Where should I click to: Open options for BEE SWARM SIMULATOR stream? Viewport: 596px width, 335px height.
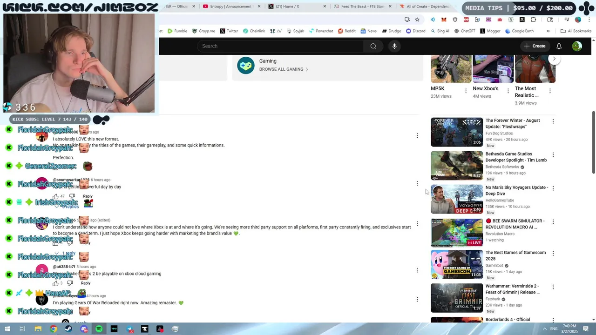tap(553, 222)
